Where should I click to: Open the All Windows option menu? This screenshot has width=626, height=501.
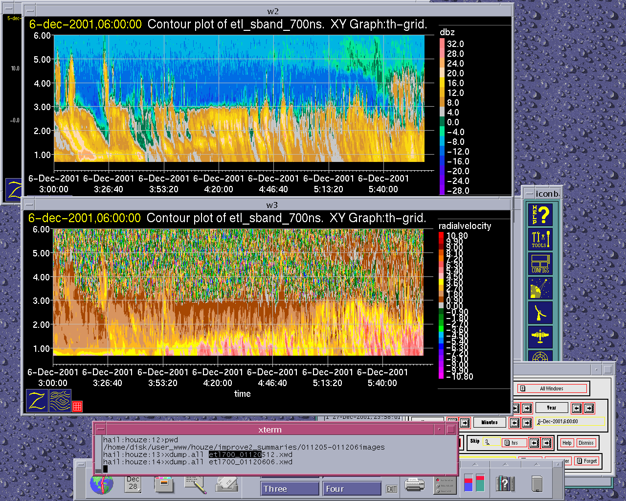pos(552,388)
